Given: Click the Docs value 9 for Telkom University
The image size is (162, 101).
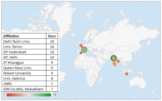Looking at the screenshot, I should point(52,73).
